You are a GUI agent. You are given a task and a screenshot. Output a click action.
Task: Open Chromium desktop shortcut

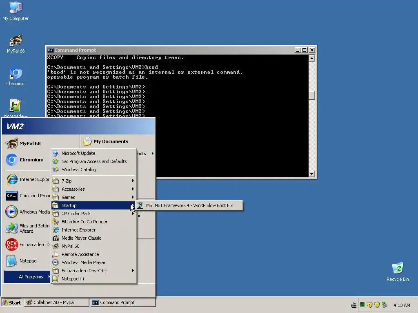pos(16,76)
